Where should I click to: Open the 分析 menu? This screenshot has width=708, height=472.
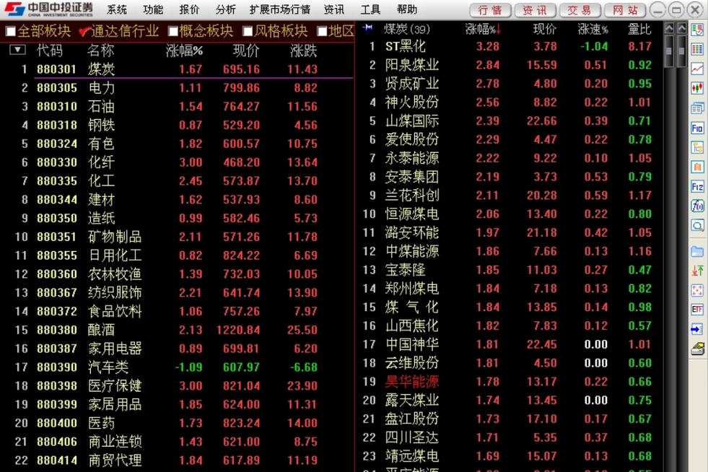tap(225, 9)
